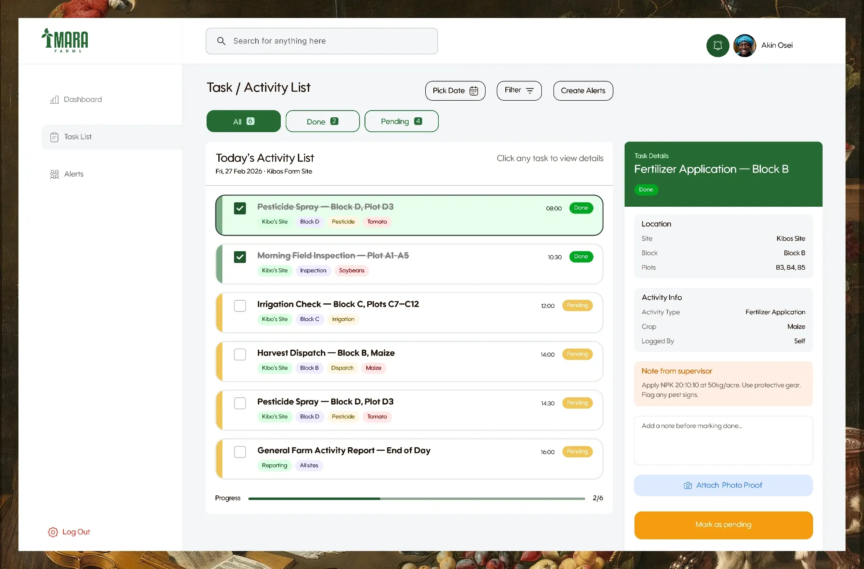Image resolution: width=864 pixels, height=569 pixels.
Task: Click the Create Alerts button
Action: pos(583,91)
